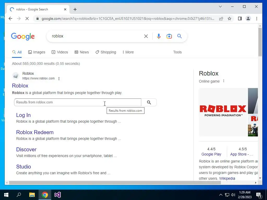Bookmark this page with the star icon

click(x=229, y=18)
